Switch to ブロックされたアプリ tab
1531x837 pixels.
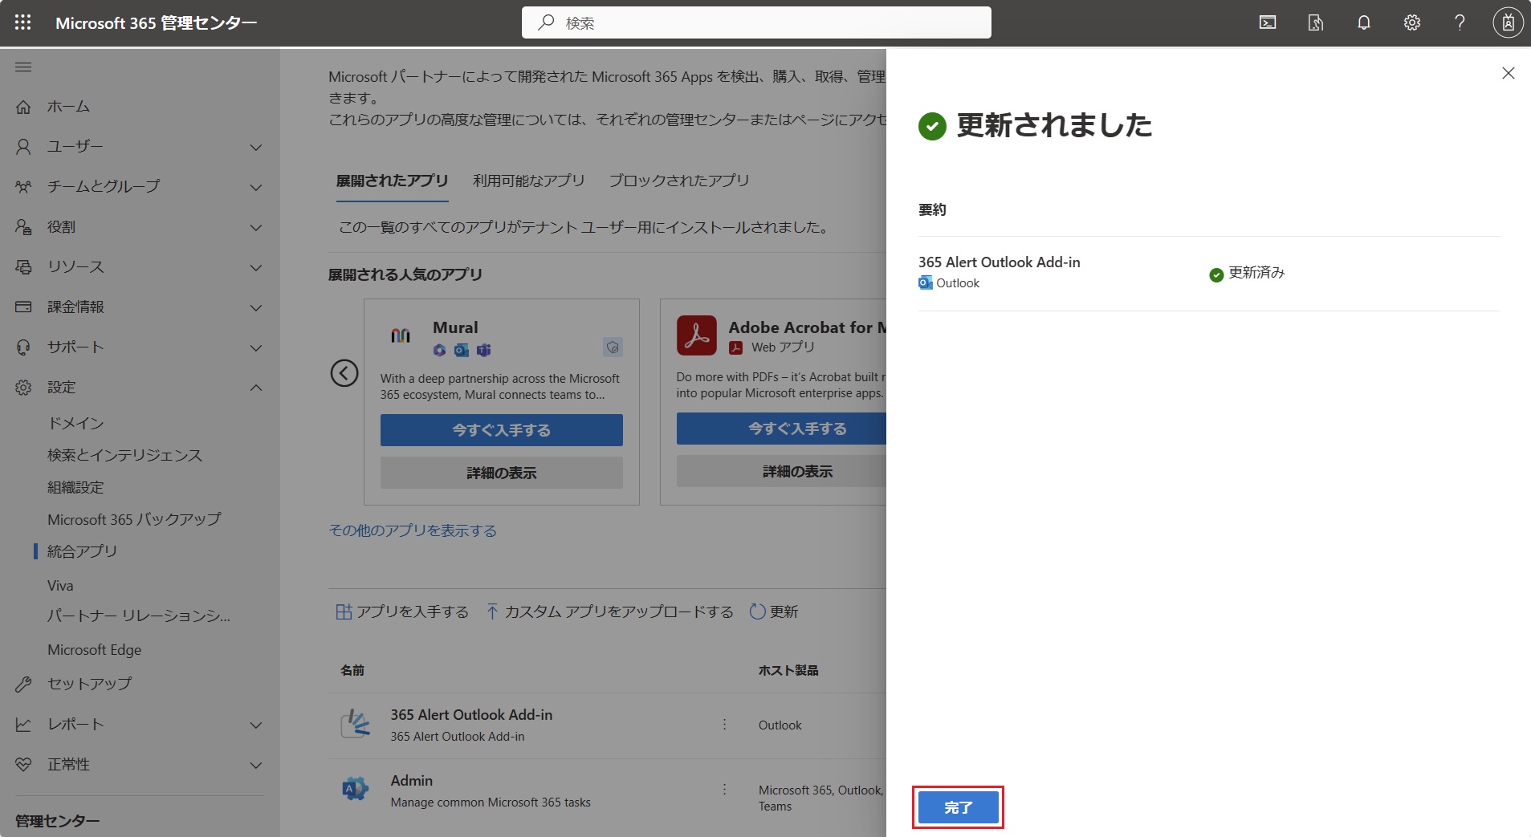(x=678, y=181)
